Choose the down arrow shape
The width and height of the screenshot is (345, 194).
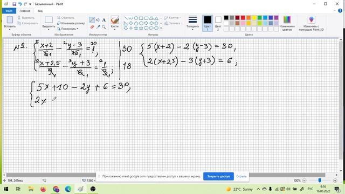[x=126, y=28]
